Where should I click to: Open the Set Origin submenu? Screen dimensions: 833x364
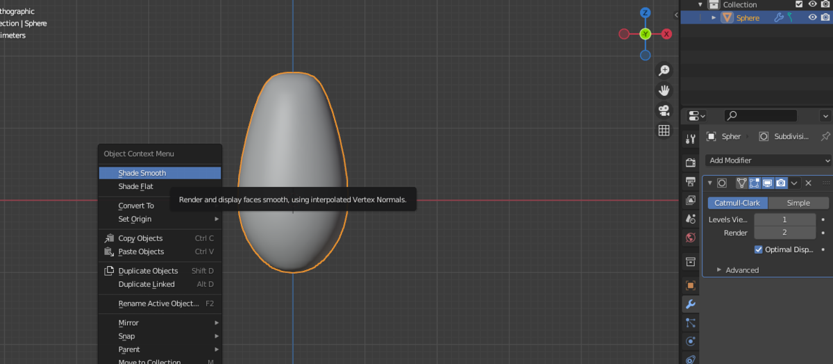(x=160, y=219)
